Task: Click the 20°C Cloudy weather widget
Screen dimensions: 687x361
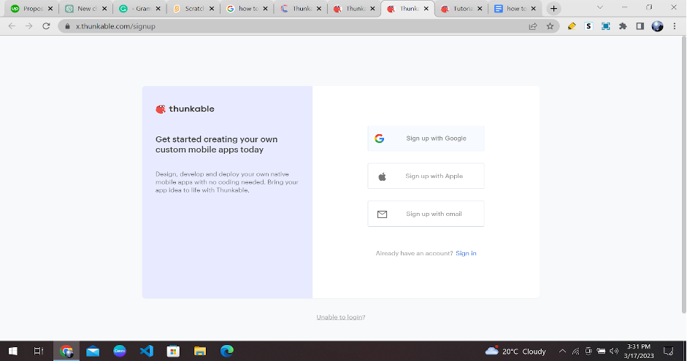Action: pyautogui.click(x=515, y=351)
